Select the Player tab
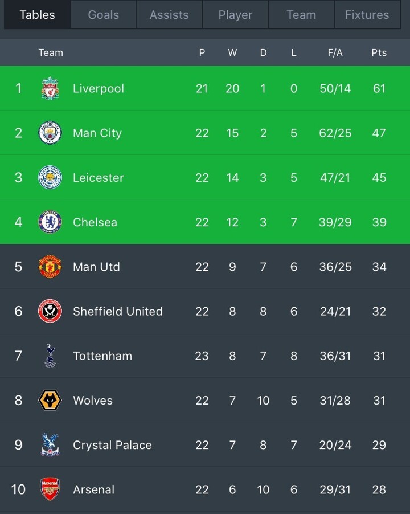The image size is (410, 514). click(235, 15)
